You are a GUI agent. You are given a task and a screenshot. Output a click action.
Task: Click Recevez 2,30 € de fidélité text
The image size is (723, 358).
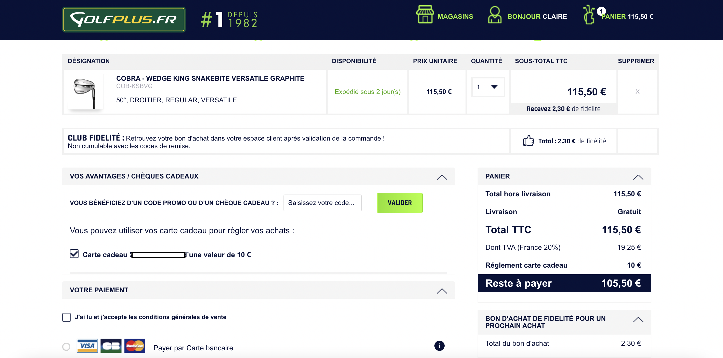[563, 109]
